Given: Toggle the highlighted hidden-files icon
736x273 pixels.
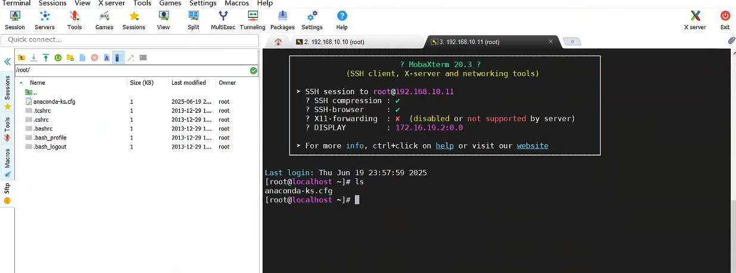Looking at the screenshot, I should 118,58.
